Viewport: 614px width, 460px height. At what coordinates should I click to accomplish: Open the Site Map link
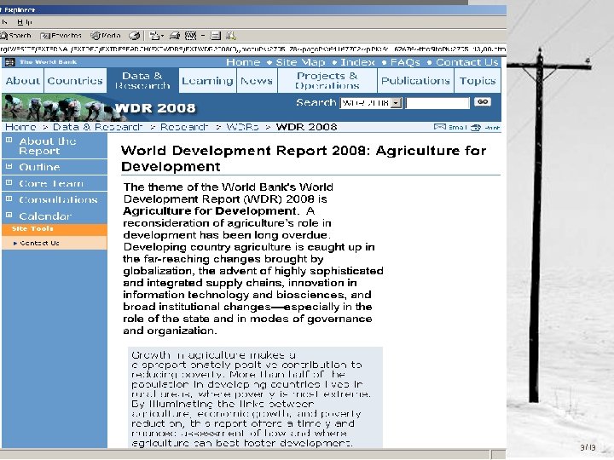click(300, 62)
